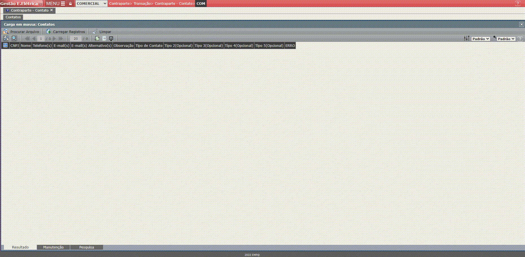Open the layout sliders settings icon

(467, 38)
